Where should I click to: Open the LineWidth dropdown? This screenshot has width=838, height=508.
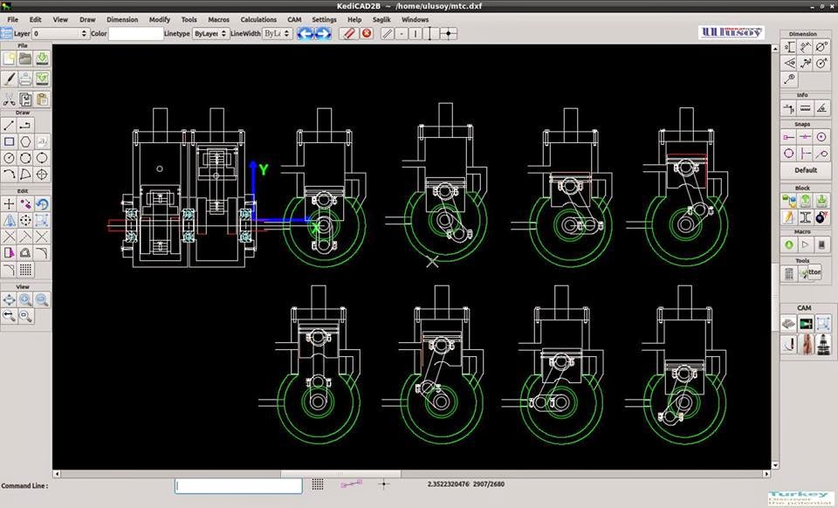(277, 33)
